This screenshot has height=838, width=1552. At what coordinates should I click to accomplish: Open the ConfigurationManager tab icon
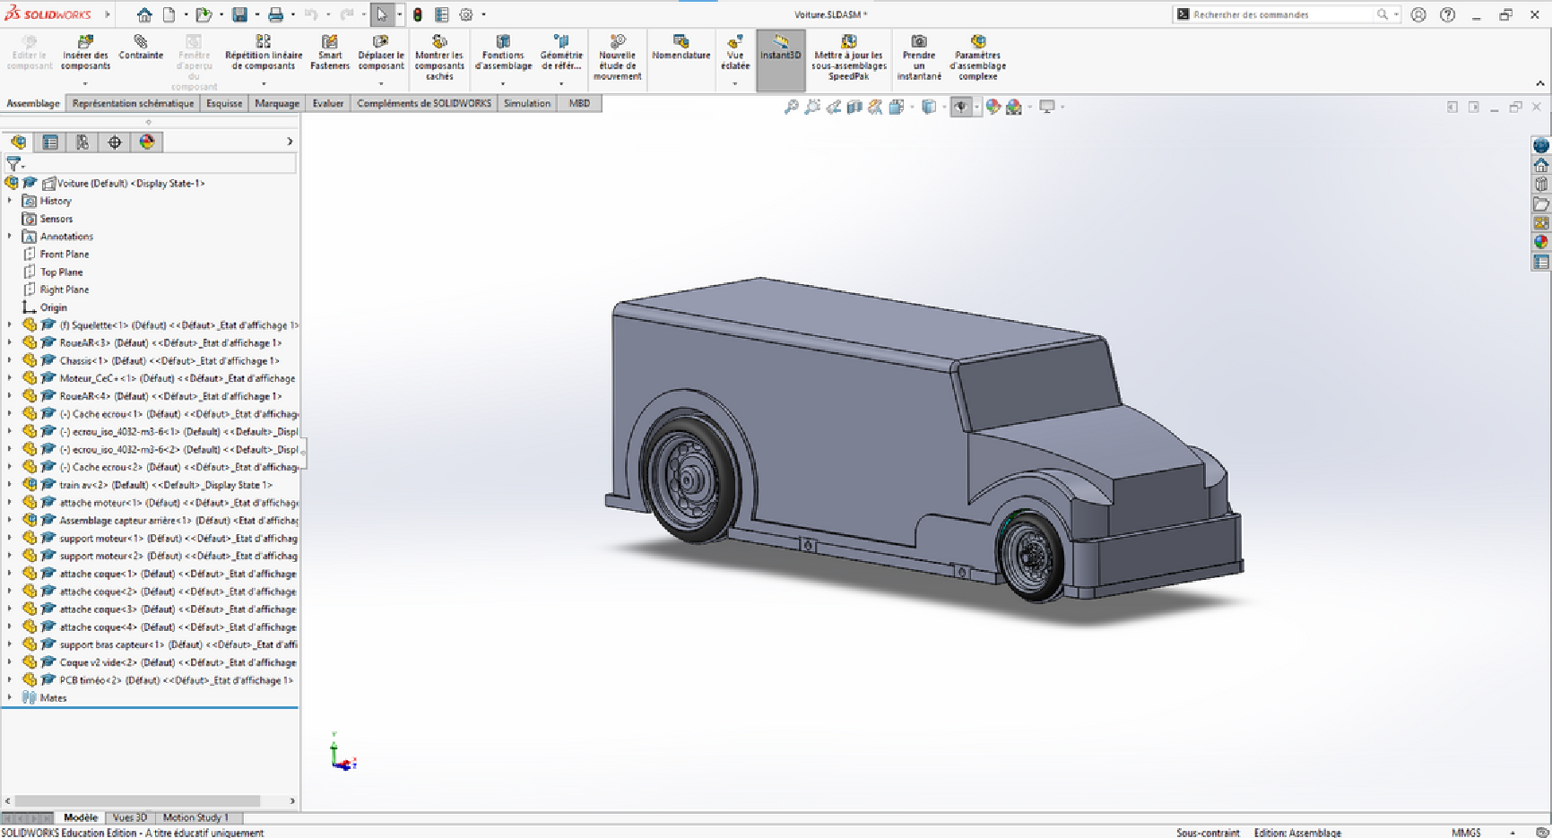[x=82, y=142]
